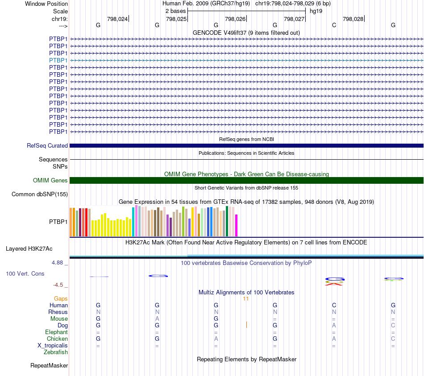Click the 798,024 position marker

[x=118, y=19]
